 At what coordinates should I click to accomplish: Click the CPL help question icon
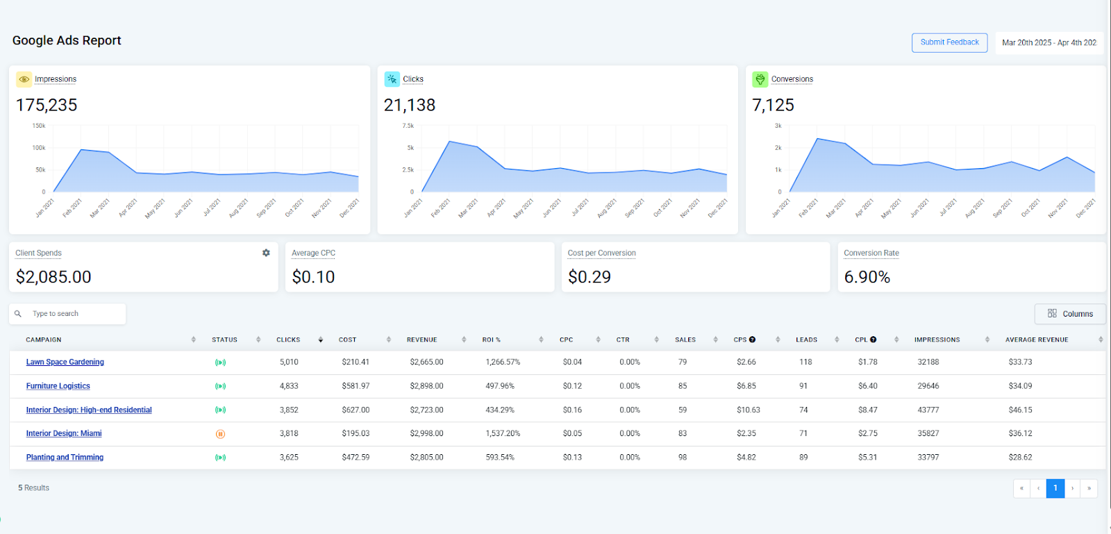click(873, 340)
